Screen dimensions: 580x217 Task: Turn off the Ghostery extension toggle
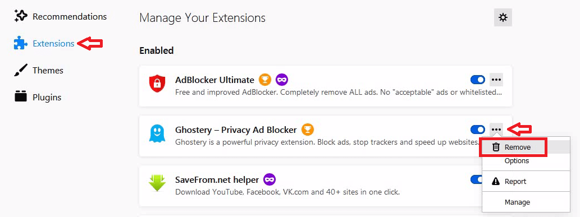(478, 130)
